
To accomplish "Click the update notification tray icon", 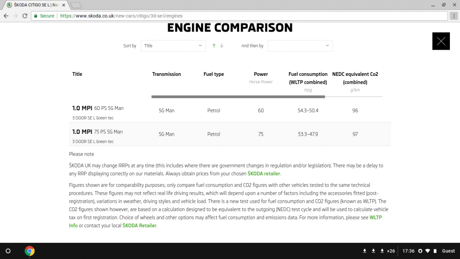I will click(420, 251).
